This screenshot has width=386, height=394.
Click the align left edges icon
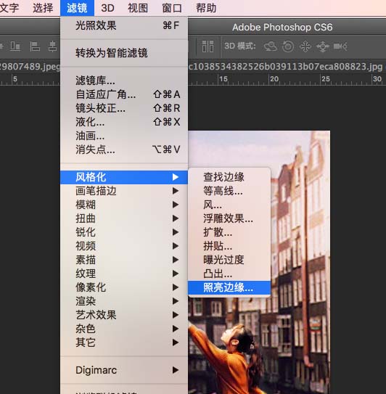[35, 46]
